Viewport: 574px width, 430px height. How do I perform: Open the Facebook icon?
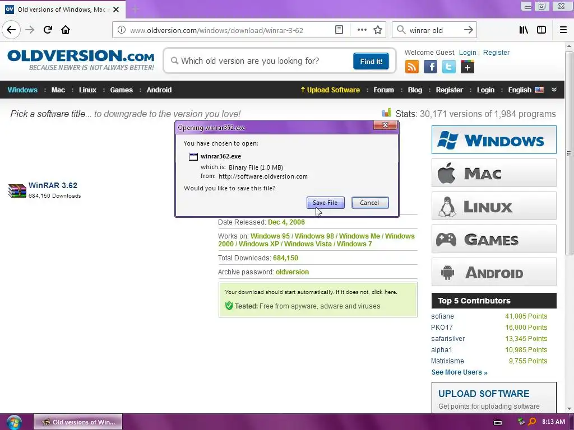pyautogui.click(x=430, y=67)
